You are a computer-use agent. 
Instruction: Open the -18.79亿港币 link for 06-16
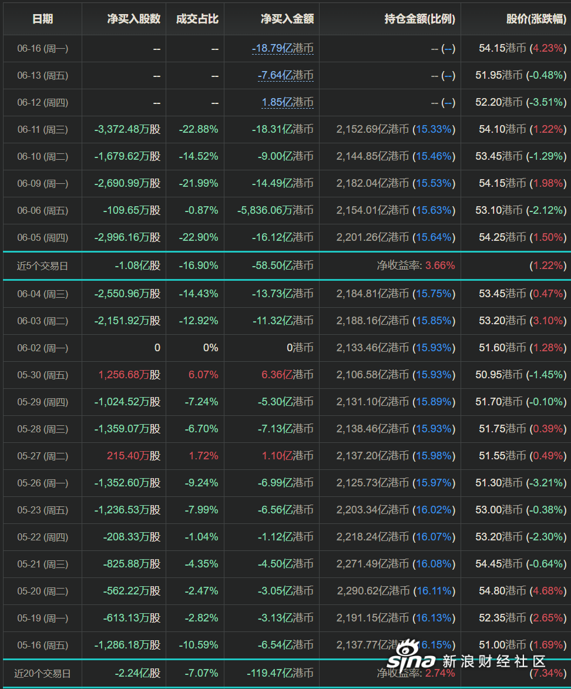pyautogui.click(x=283, y=48)
